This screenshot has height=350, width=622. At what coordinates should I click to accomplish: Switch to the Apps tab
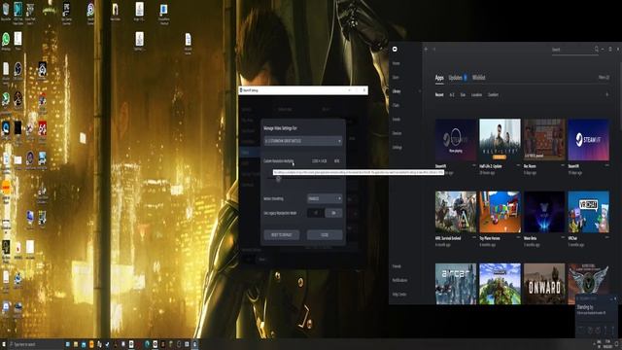[x=439, y=78]
